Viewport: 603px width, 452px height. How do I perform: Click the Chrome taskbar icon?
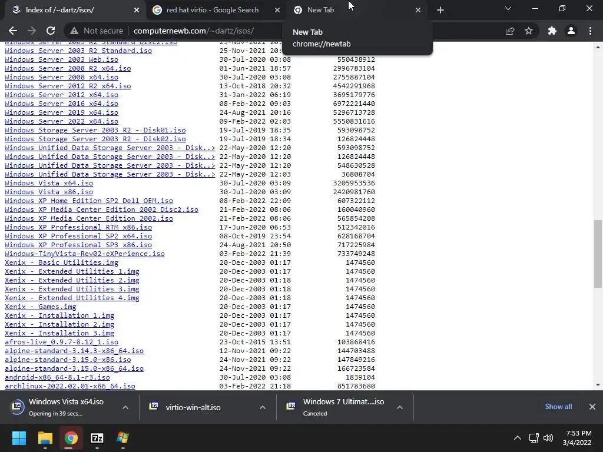(71, 438)
